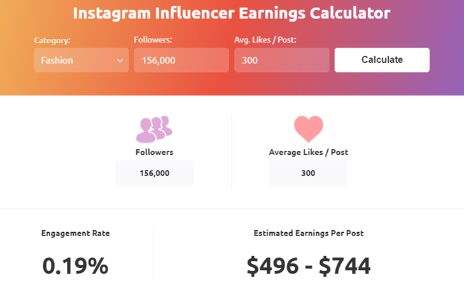The image size is (464, 285).
Task: Click the Fashion text in the category selector
Action: coord(57,60)
